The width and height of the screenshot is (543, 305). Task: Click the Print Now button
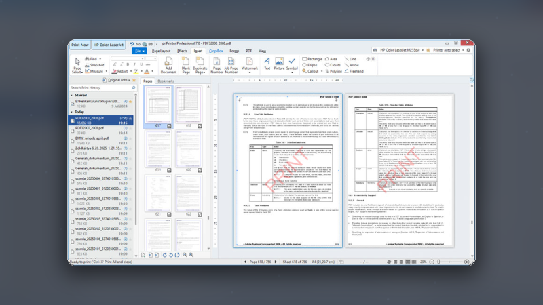tap(80, 45)
